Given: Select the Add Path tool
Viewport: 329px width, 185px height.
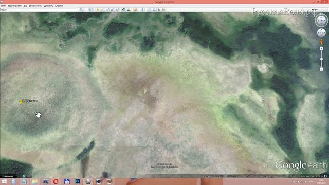Looking at the screenshot, I should 107,10.
